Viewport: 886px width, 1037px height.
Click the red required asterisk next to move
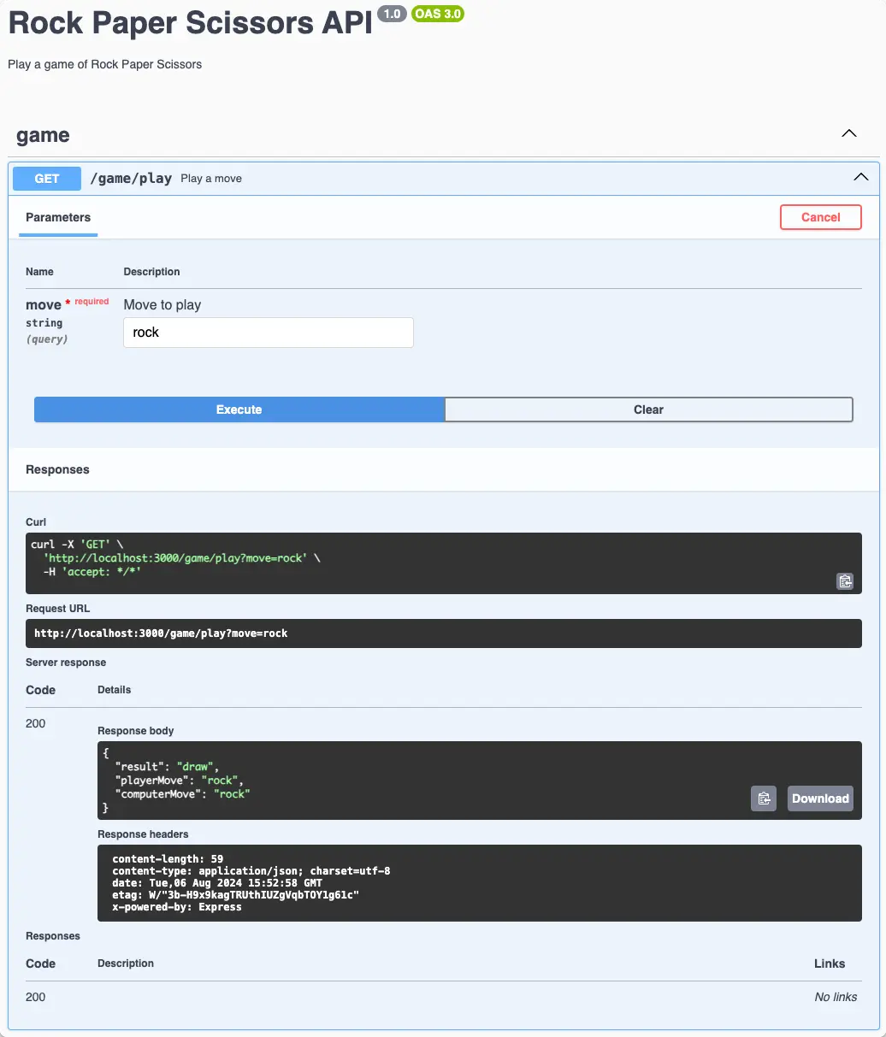click(68, 302)
